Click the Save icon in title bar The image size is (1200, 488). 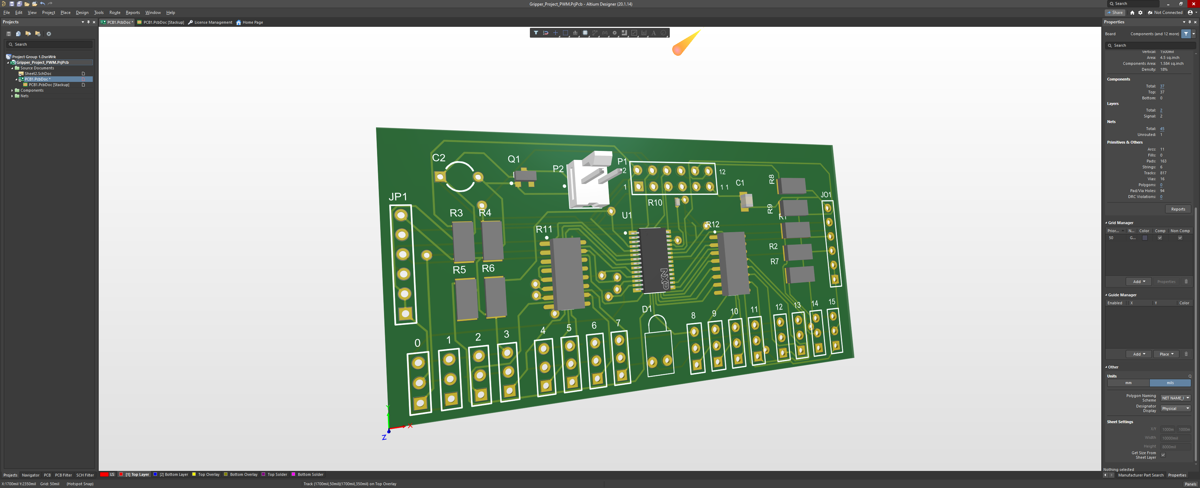(x=12, y=4)
